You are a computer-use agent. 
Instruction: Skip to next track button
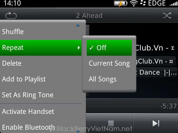156,123
